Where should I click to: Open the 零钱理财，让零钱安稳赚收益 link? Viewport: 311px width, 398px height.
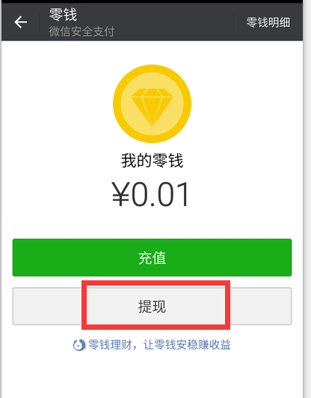[159, 345]
